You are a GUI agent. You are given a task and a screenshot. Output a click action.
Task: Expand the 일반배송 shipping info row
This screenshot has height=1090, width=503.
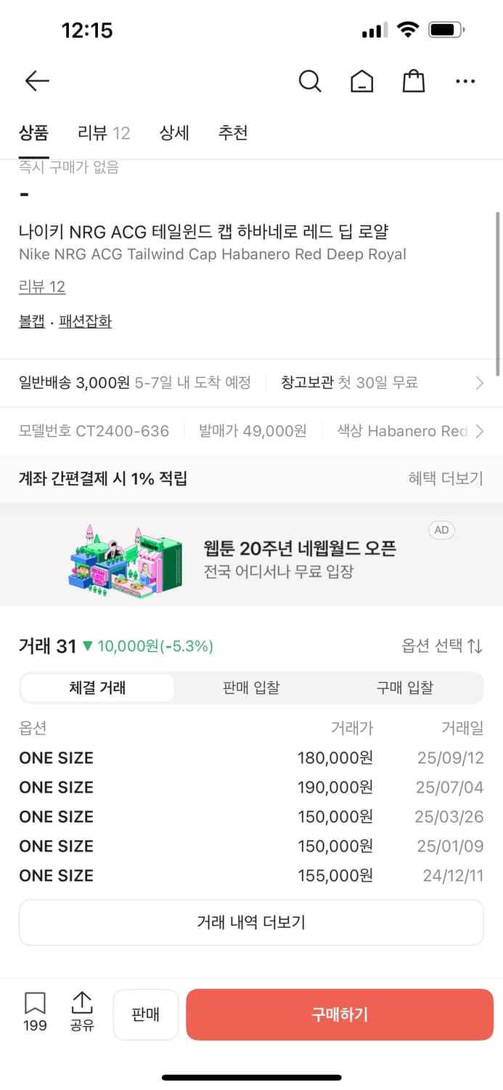(x=251, y=382)
